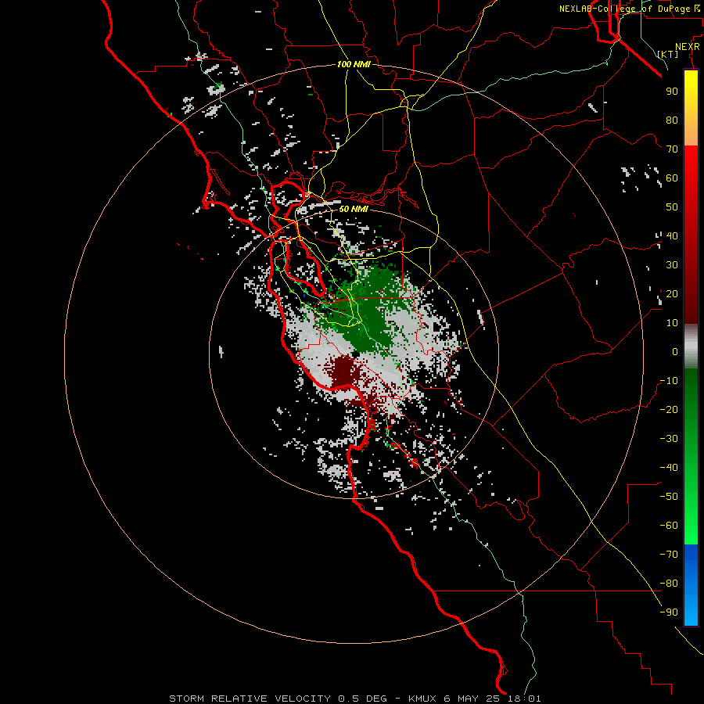The image size is (704, 704).
Task: Select the -20 value on velocity scale
Action: (669, 409)
